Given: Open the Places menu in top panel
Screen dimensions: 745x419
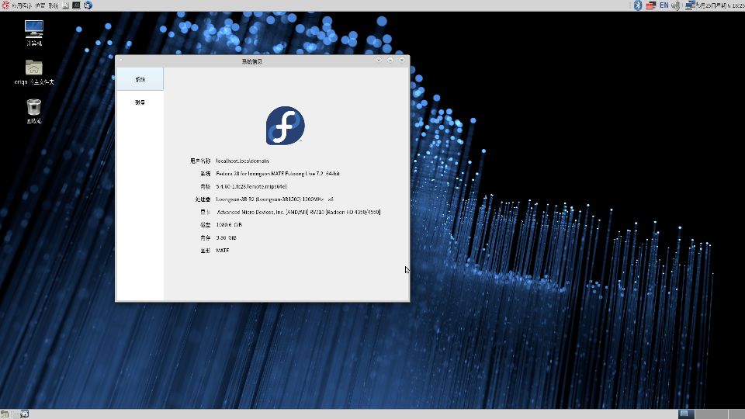Looking at the screenshot, I should pyautogui.click(x=40, y=5).
